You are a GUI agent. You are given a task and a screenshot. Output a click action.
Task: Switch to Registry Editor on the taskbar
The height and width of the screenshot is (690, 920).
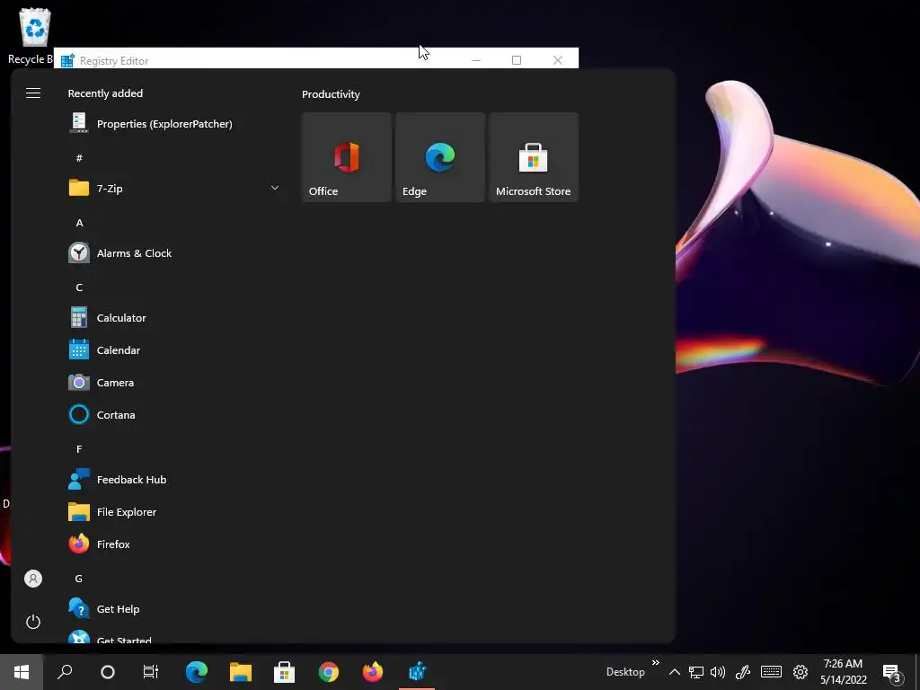click(x=417, y=672)
